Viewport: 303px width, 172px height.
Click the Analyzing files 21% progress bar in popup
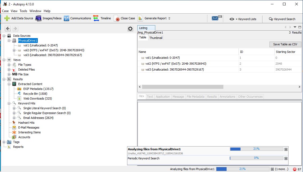256,149
